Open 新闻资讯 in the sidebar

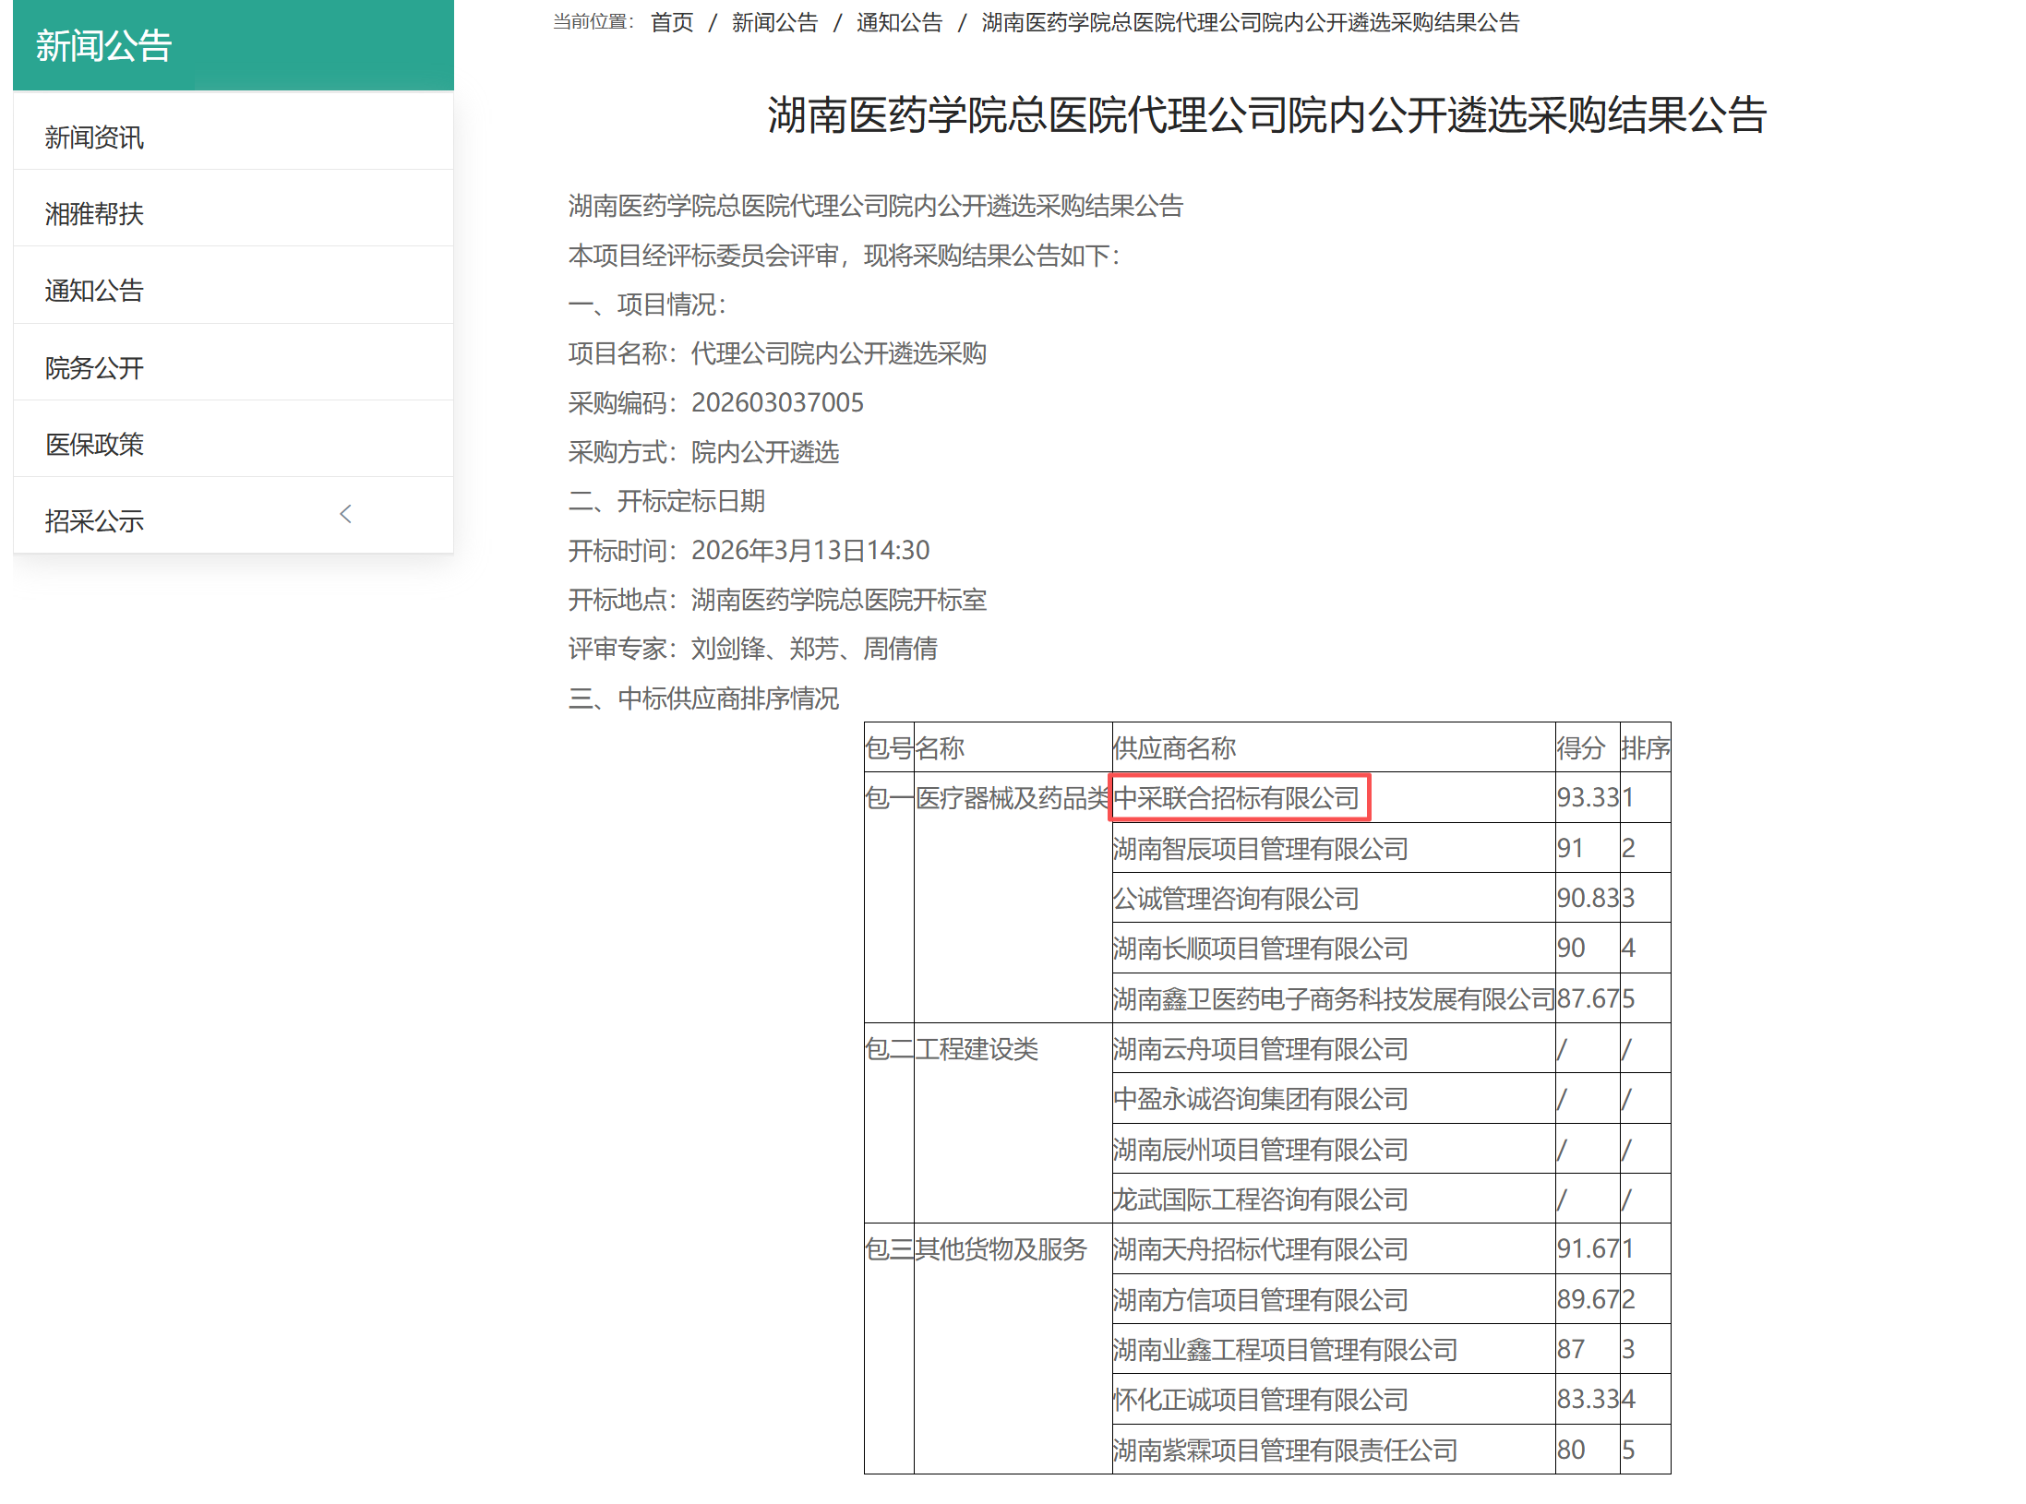(94, 137)
